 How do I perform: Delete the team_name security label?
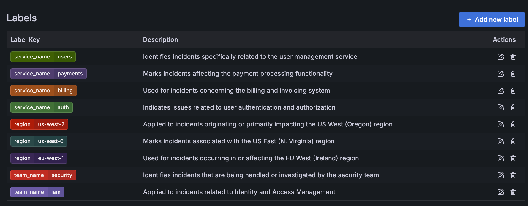tap(513, 175)
